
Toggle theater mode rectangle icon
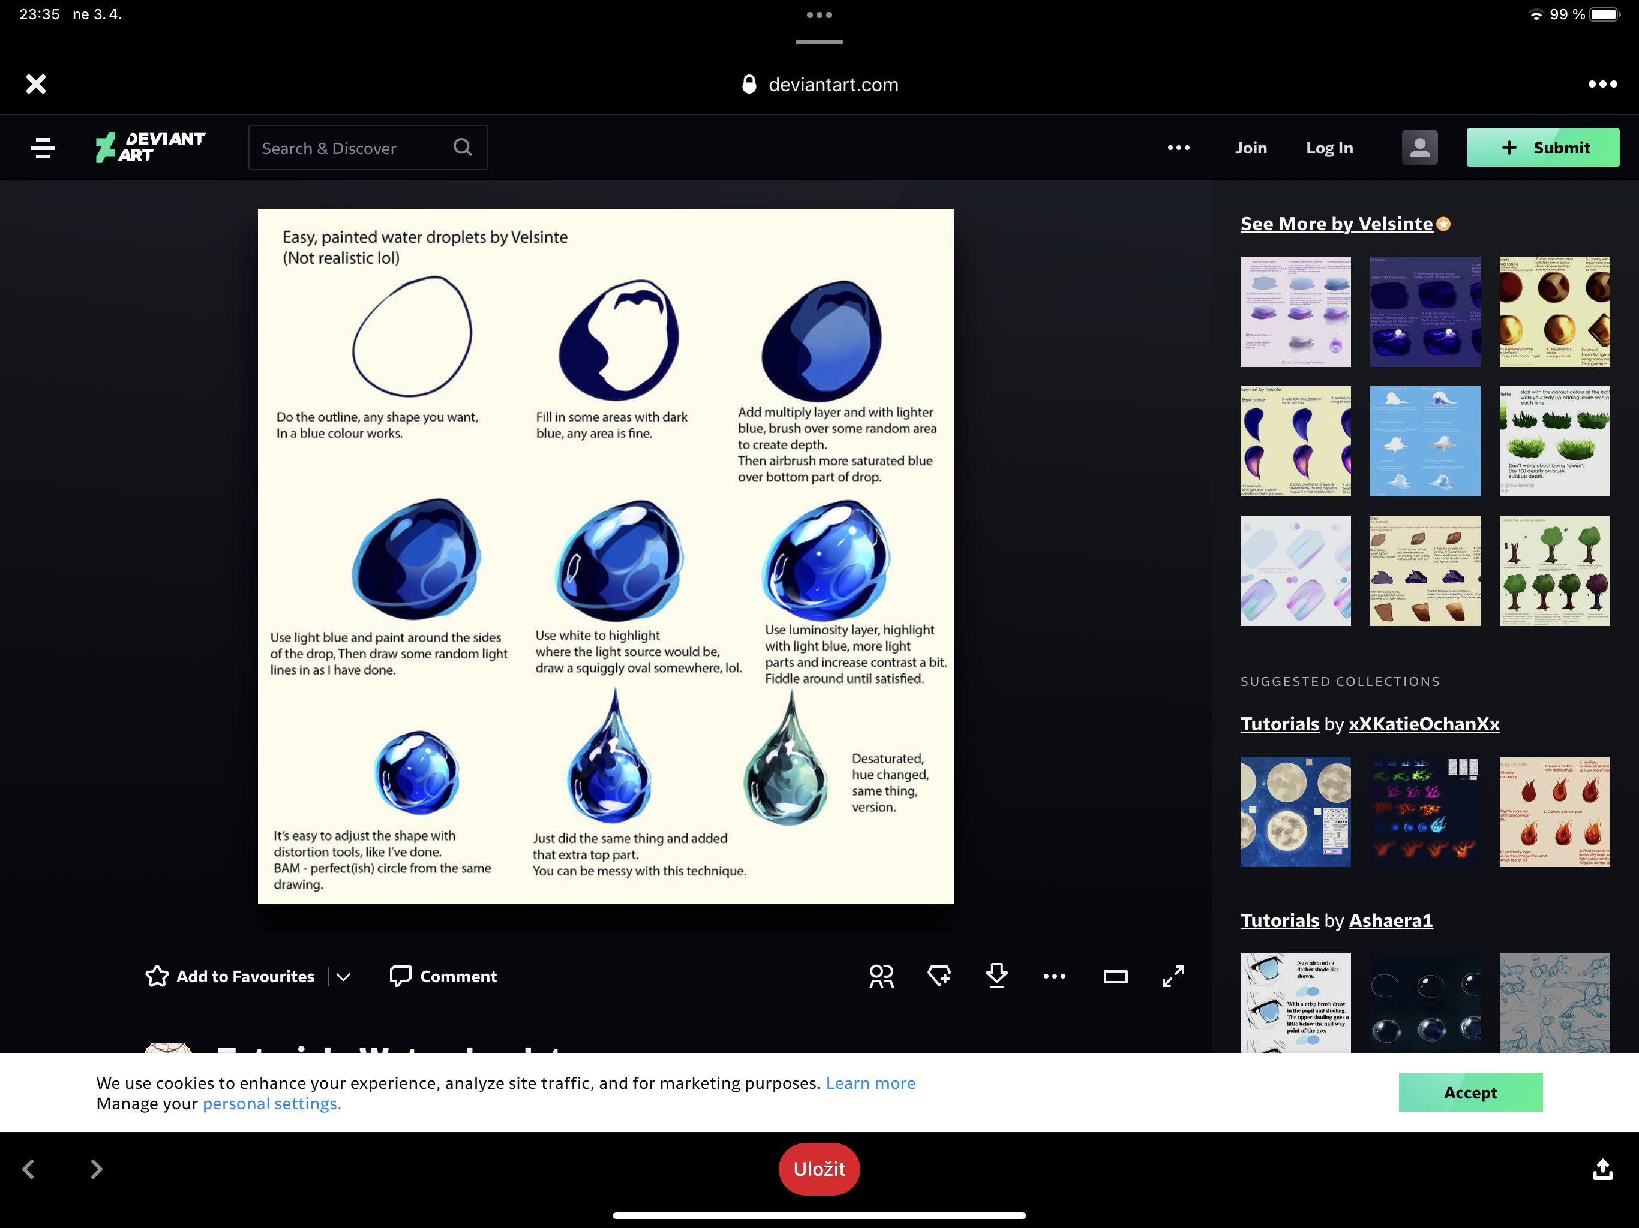(1115, 977)
